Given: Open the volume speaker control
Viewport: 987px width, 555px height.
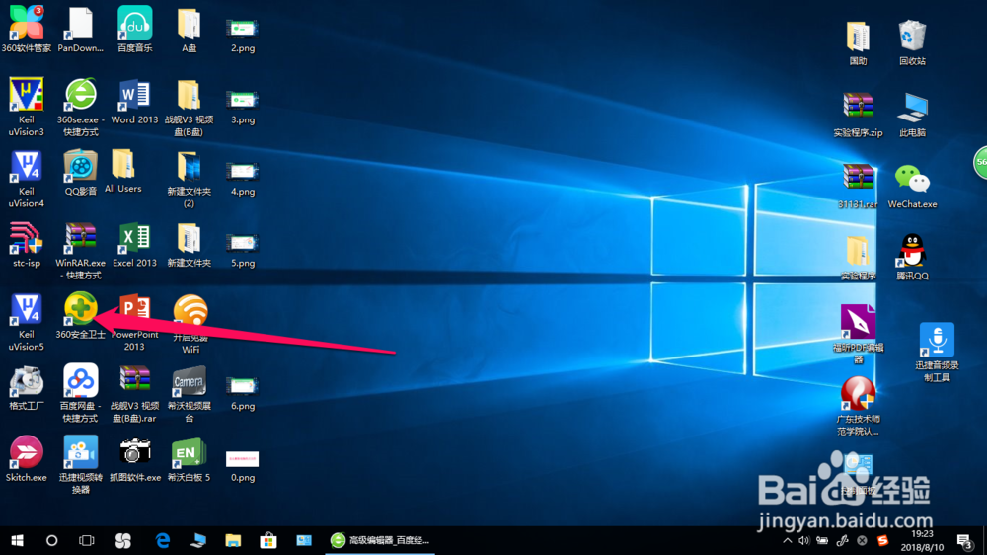Looking at the screenshot, I should pos(803,540).
